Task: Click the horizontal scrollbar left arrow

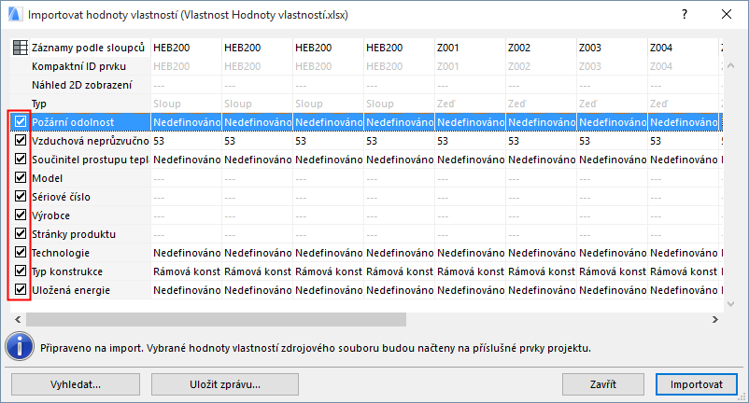Action: (x=18, y=320)
